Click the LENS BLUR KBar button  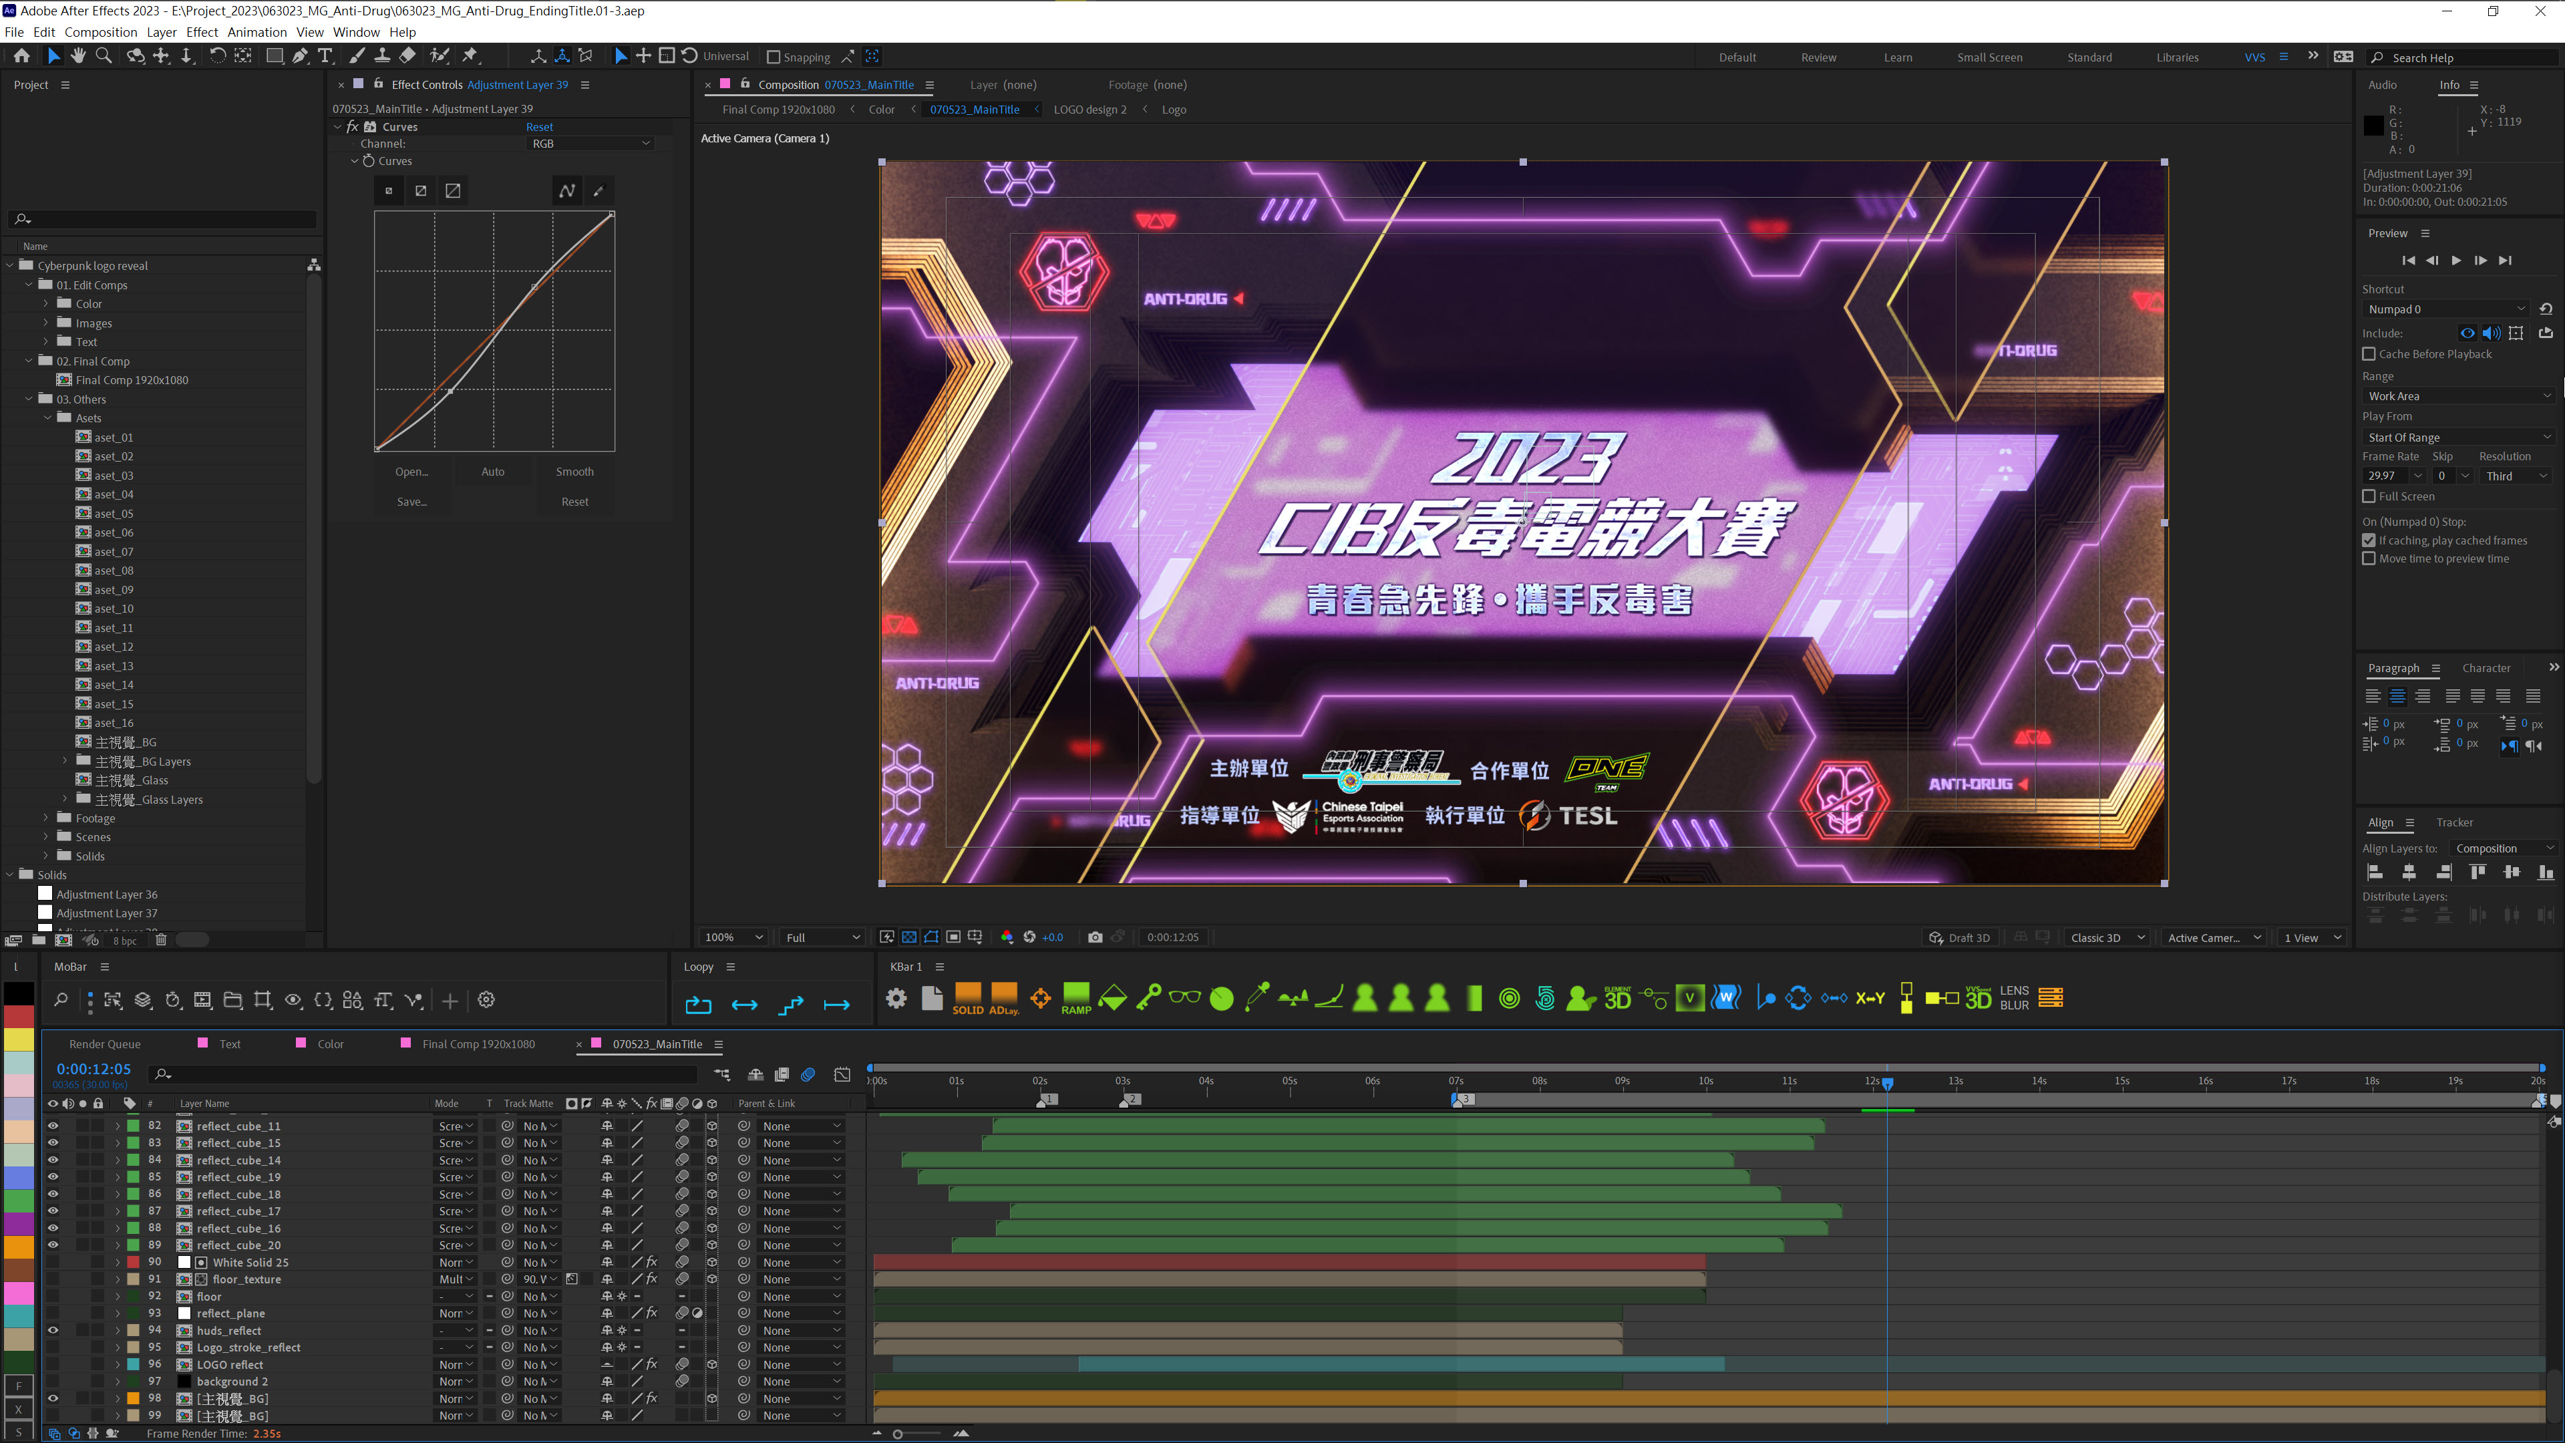(x=2013, y=998)
